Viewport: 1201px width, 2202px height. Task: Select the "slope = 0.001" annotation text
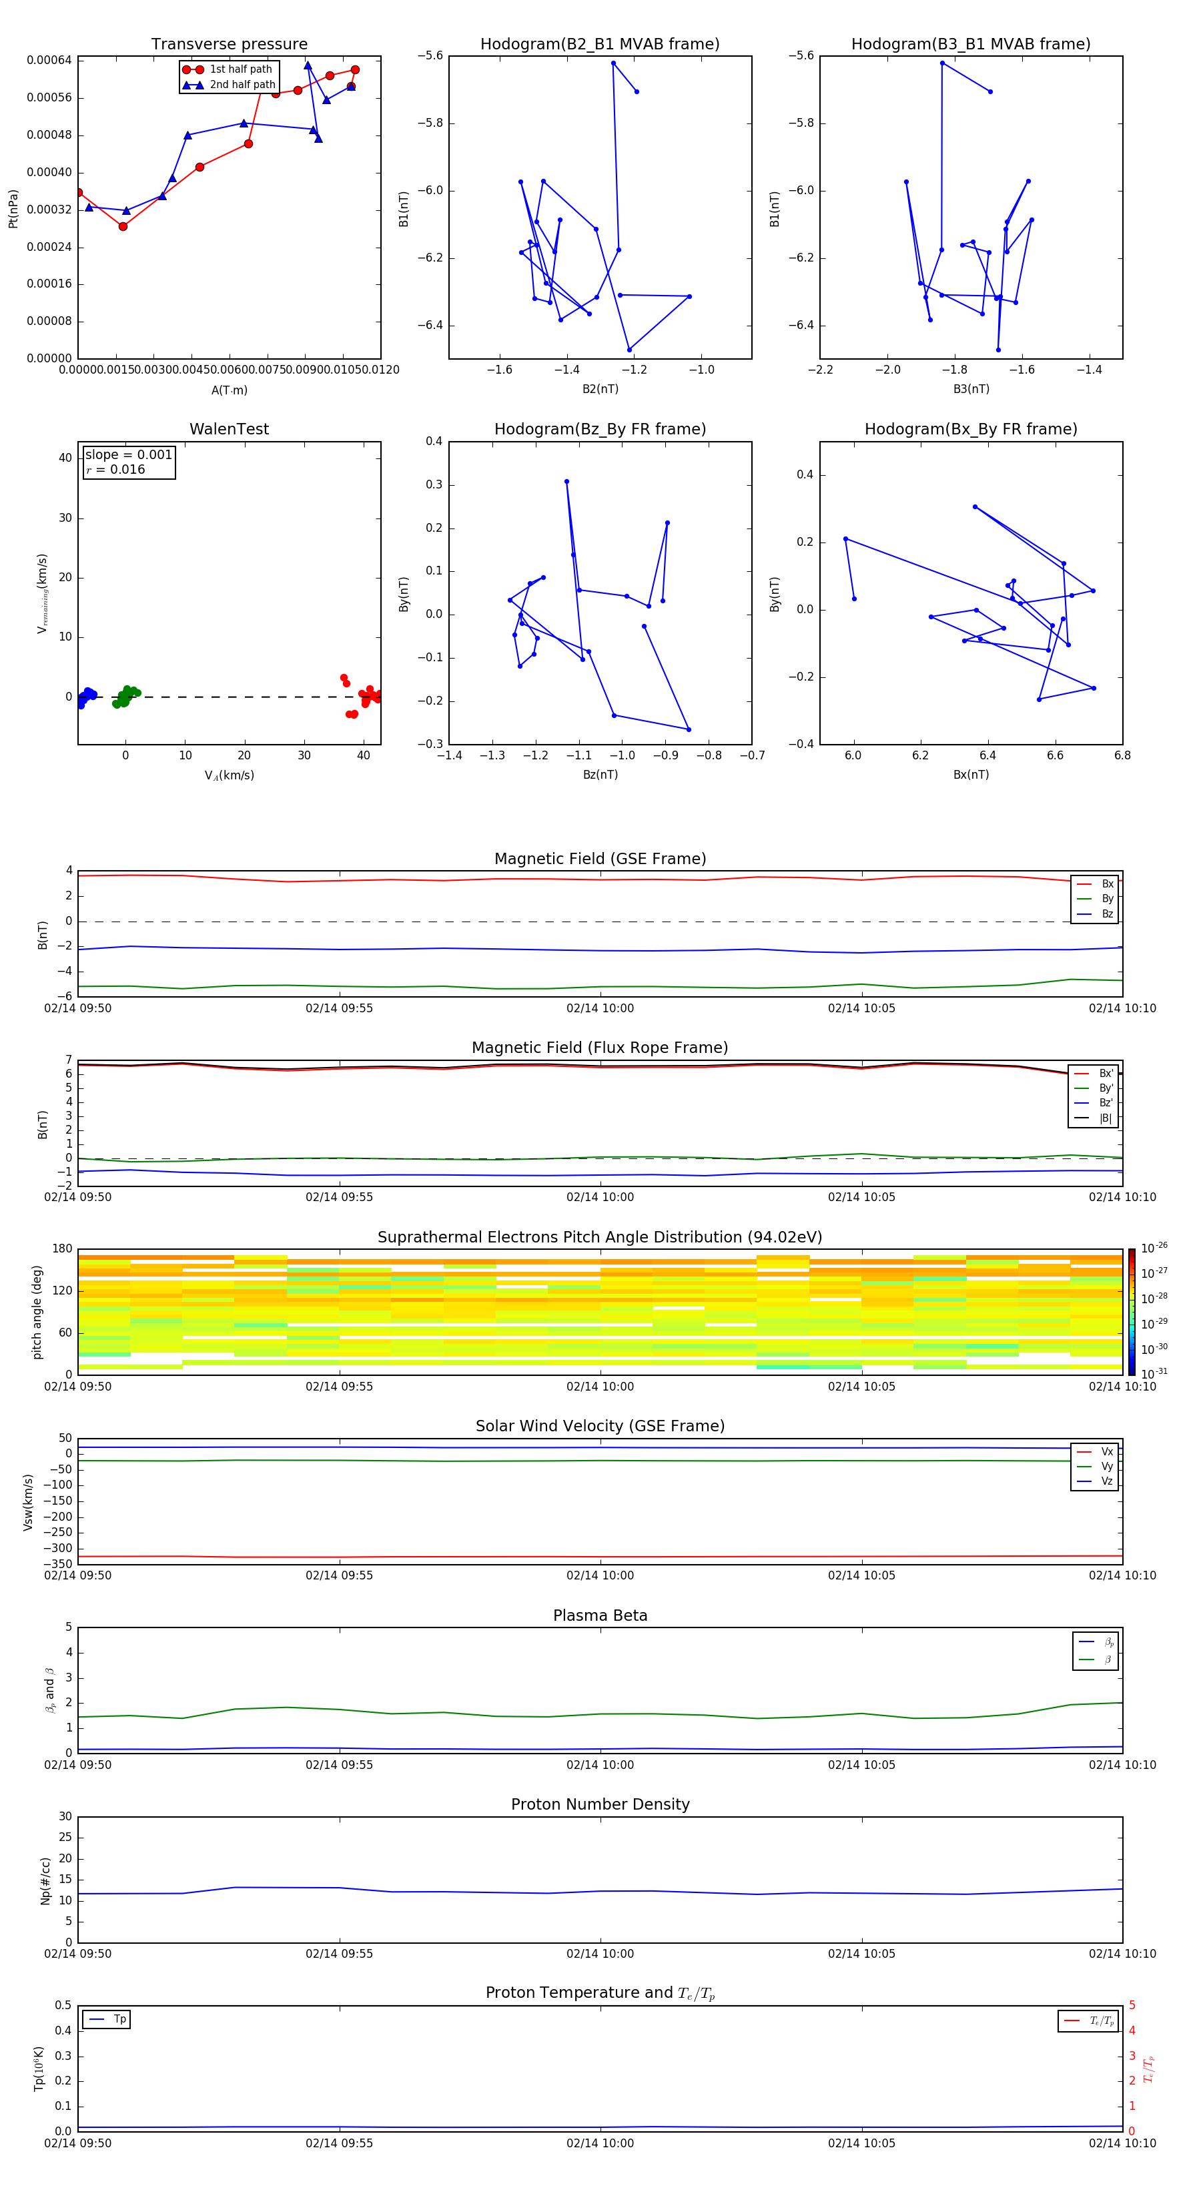[129, 455]
